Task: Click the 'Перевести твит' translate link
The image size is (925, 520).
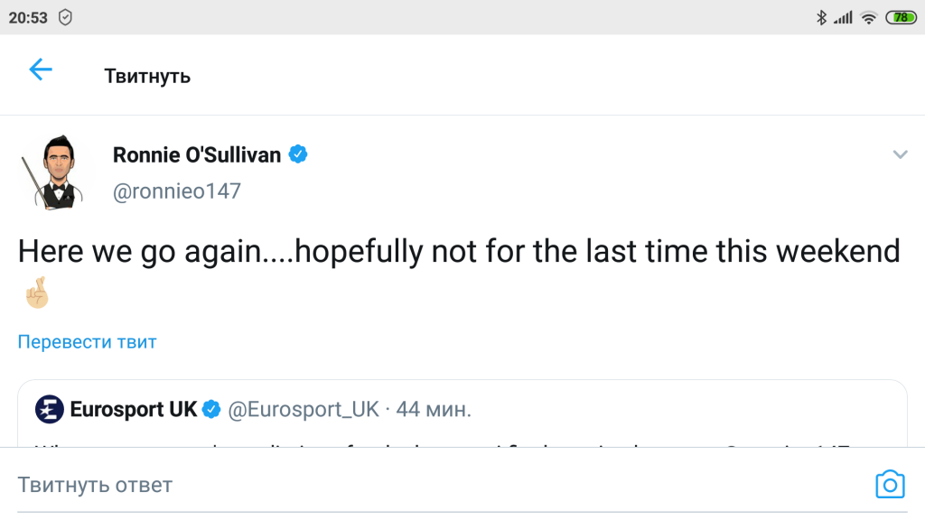Action: 88,342
